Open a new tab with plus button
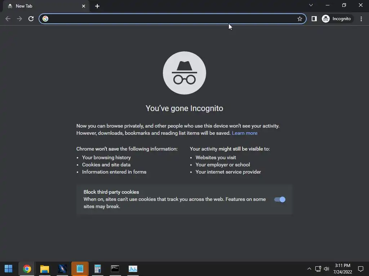Image resolution: width=369 pixels, height=276 pixels. (x=97, y=6)
